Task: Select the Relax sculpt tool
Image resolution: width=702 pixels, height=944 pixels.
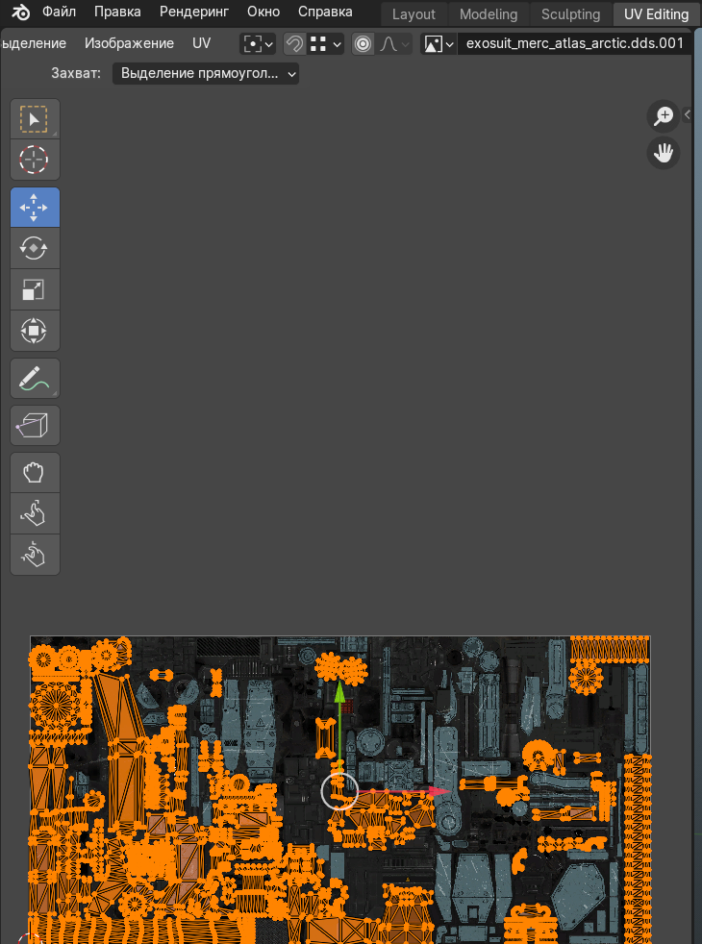Action: [x=35, y=513]
